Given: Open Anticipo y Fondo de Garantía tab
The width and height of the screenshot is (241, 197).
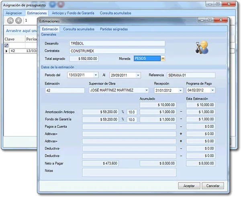Looking at the screenshot, I should [x=73, y=13].
